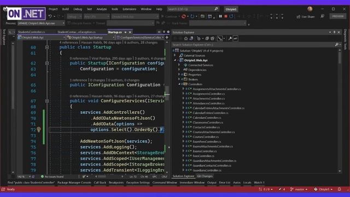Collapse the Controllers folder

point(179,84)
